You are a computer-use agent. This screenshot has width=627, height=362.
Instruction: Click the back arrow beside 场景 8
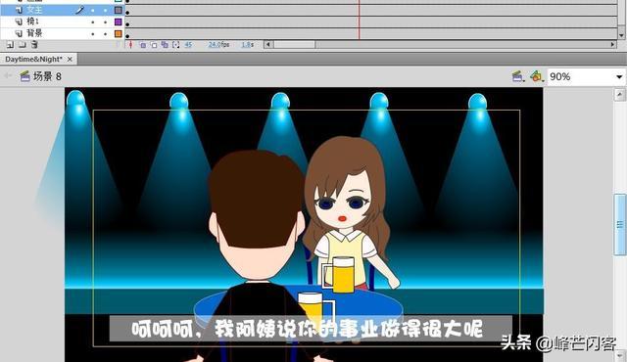pyautogui.click(x=8, y=76)
